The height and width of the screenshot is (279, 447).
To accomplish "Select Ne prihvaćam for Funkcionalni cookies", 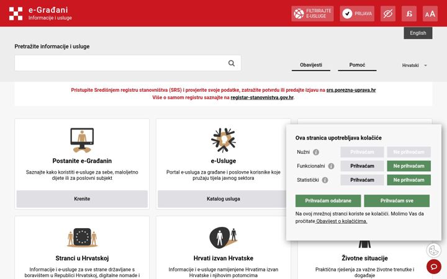I will [409, 166].
